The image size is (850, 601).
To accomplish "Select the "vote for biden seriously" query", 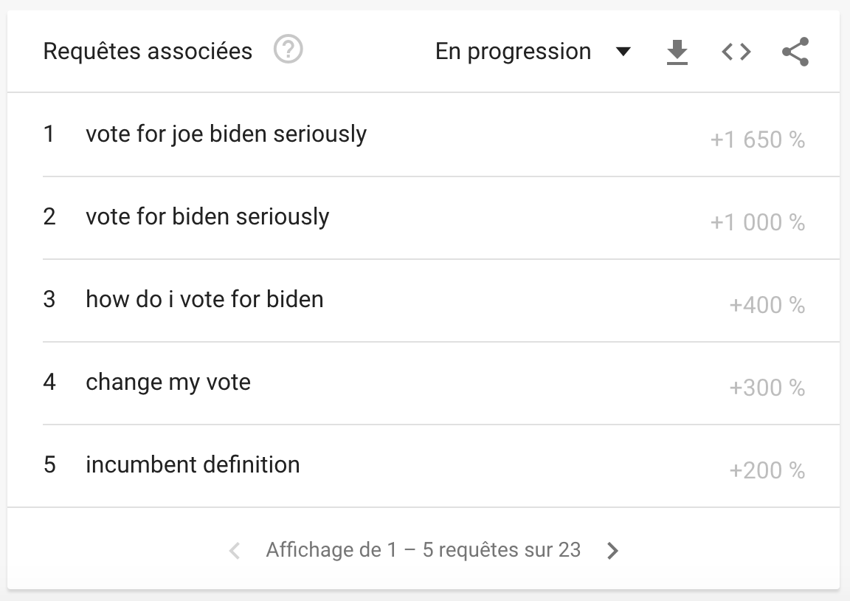I will 207,217.
